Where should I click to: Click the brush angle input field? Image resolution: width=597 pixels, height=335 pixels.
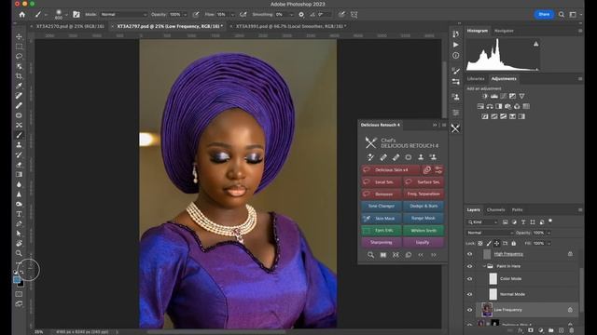pyautogui.click(x=325, y=15)
